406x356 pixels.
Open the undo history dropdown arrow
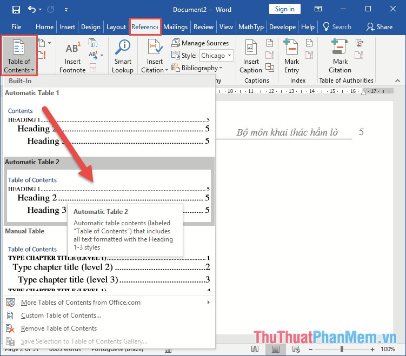[40, 10]
